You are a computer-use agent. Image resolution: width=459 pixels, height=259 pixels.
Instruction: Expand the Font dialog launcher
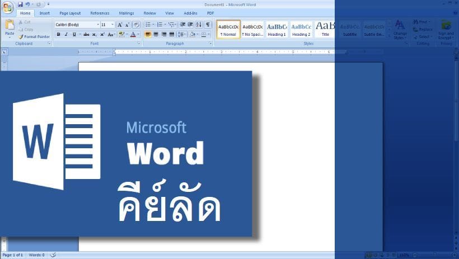click(139, 43)
